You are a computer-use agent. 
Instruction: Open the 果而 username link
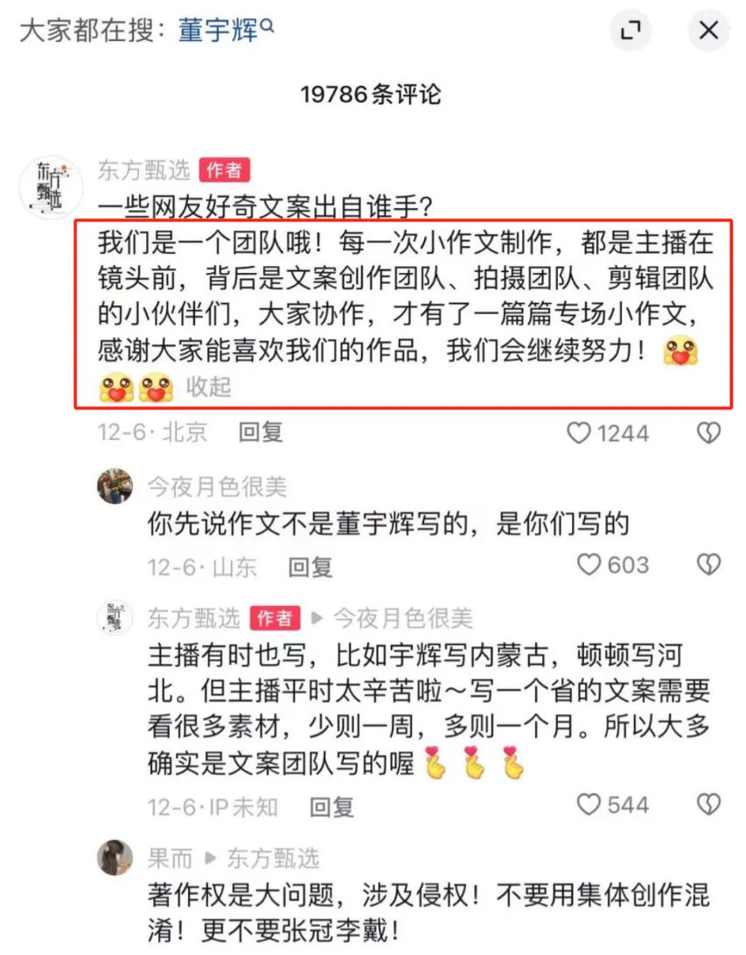[x=170, y=859]
